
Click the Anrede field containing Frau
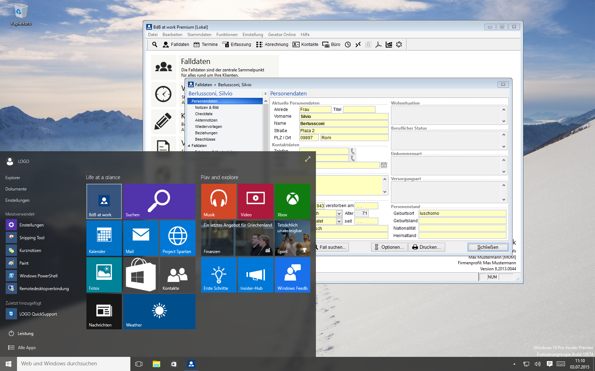pos(315,110)
